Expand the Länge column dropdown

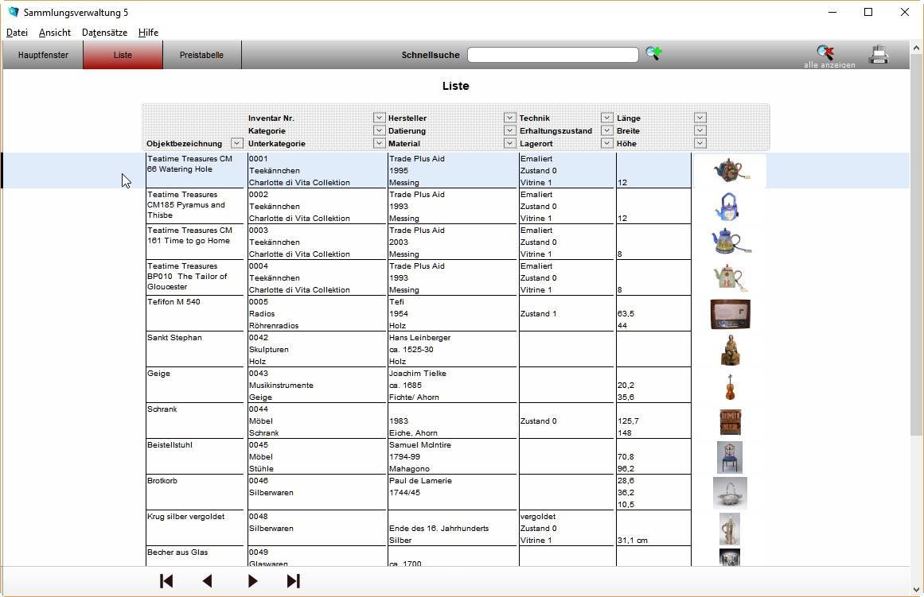[700, 118]
